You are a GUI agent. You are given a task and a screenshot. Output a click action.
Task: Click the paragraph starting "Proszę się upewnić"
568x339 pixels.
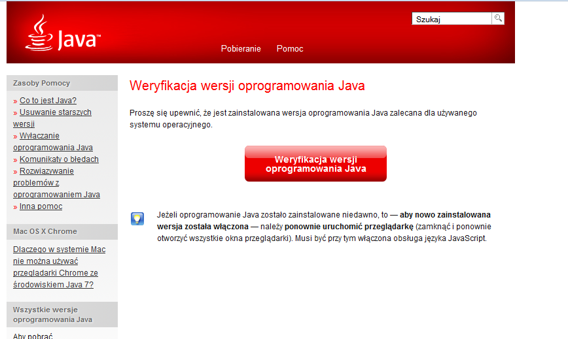point(303,119)
